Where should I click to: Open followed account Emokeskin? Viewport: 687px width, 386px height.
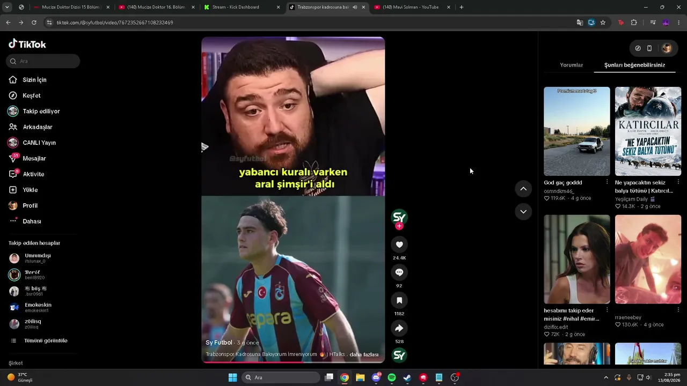[31, 307]
